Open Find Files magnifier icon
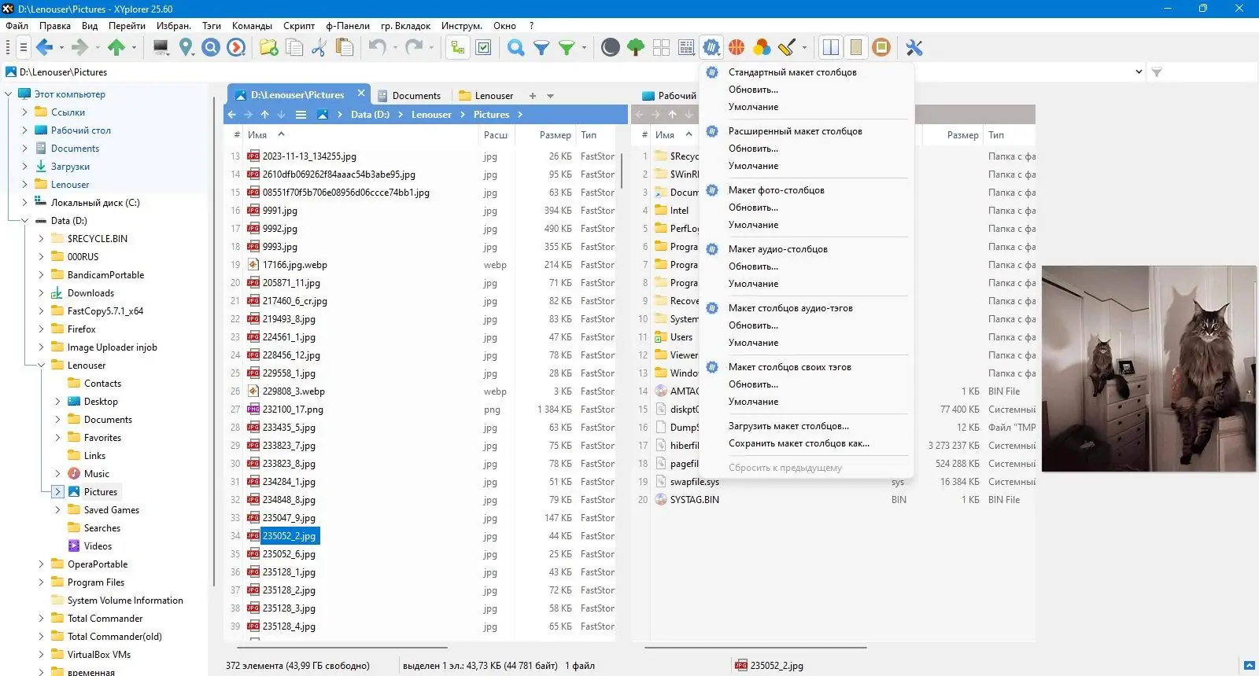Image resolution: width=1259 pixels, height=676 pixels. coord(515,48)
